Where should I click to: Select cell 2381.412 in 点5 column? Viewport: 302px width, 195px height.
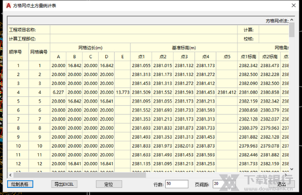tap(226, 92)
